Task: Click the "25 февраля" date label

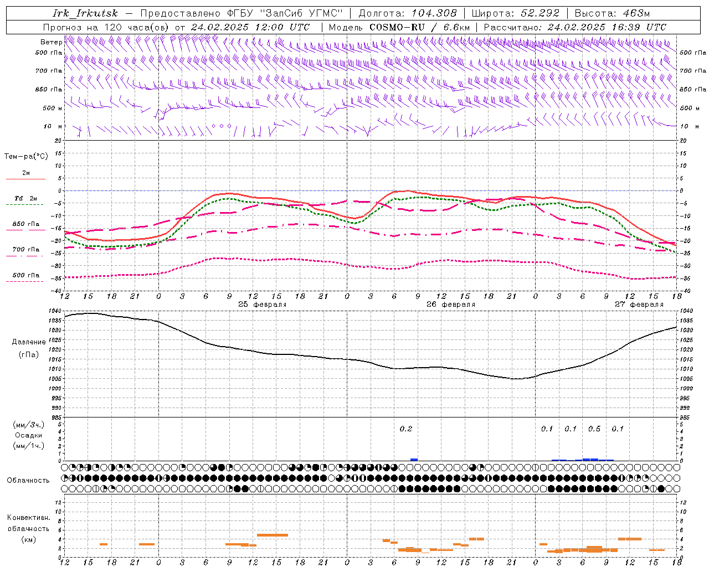Action: [263, 305]
